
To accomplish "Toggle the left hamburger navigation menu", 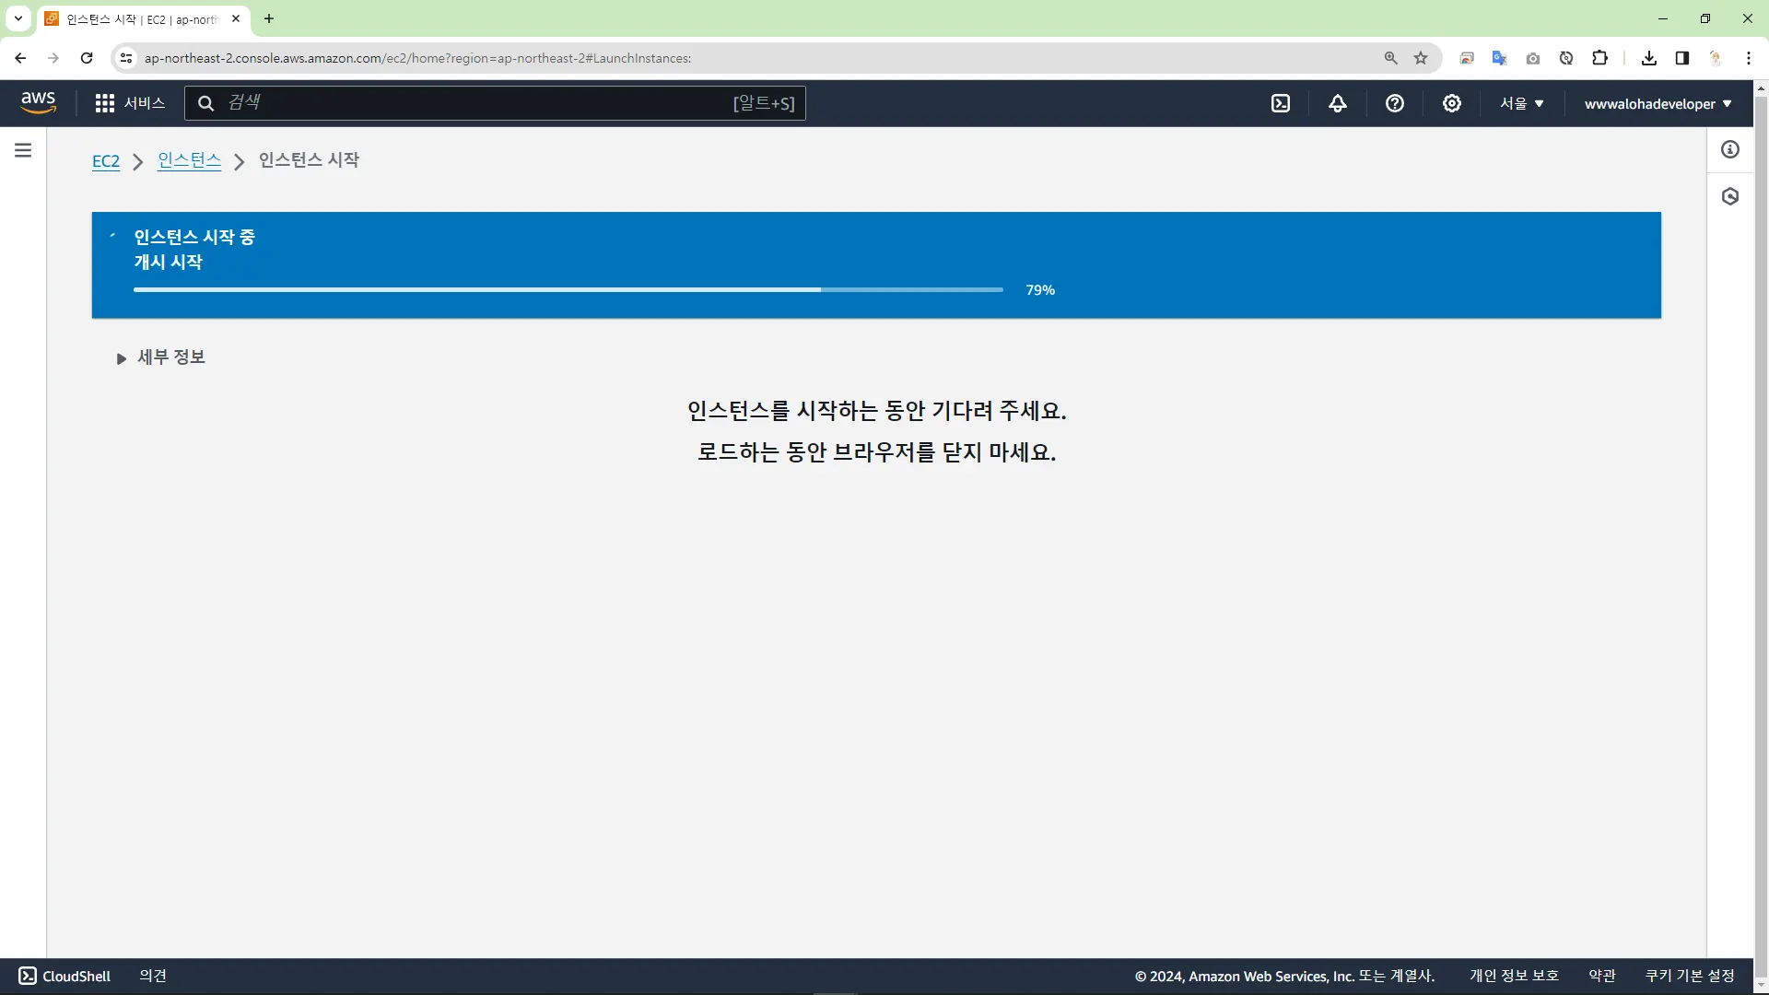I will point(23,150).
